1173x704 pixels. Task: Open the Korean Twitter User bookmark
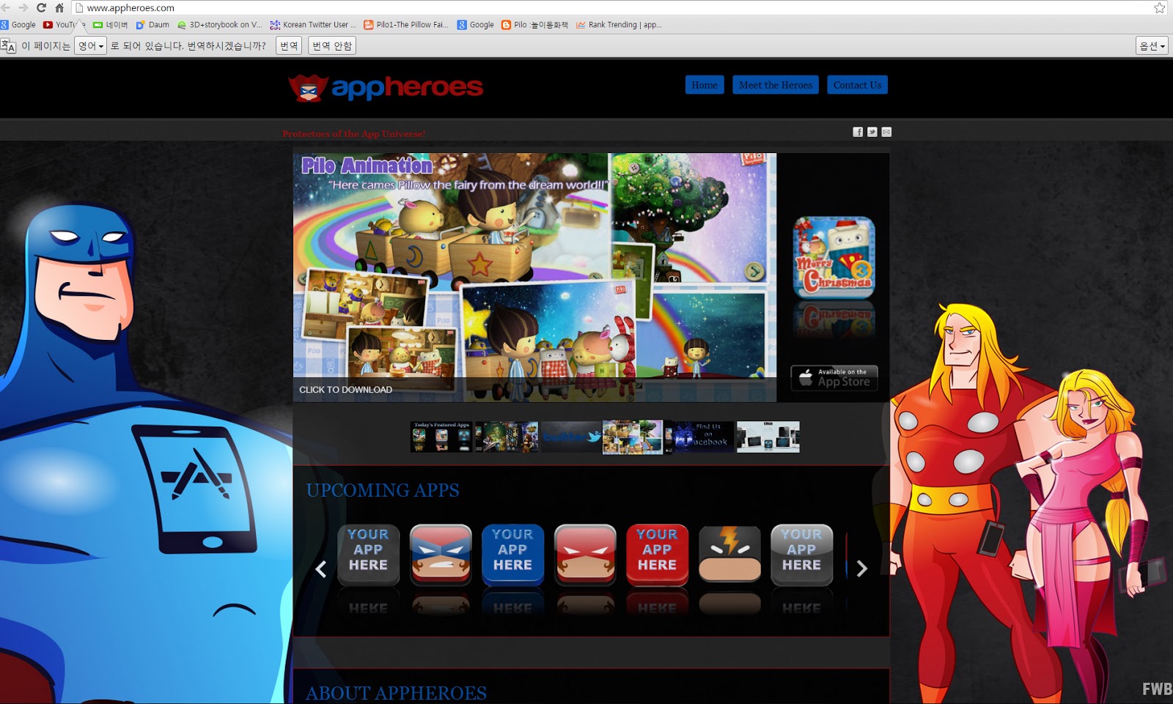[313, 24]
